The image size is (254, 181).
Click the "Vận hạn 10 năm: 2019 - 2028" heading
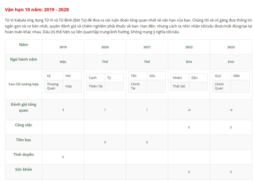point(37,10)
